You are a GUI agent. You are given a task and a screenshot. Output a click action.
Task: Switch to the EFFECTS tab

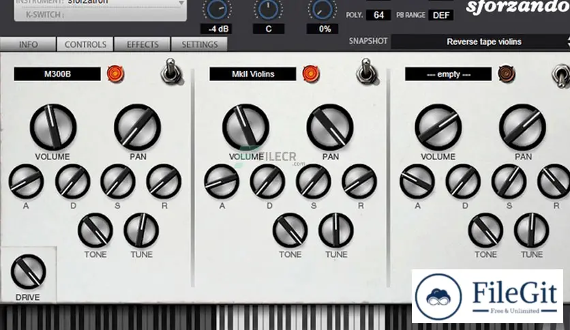pos(142,44)
